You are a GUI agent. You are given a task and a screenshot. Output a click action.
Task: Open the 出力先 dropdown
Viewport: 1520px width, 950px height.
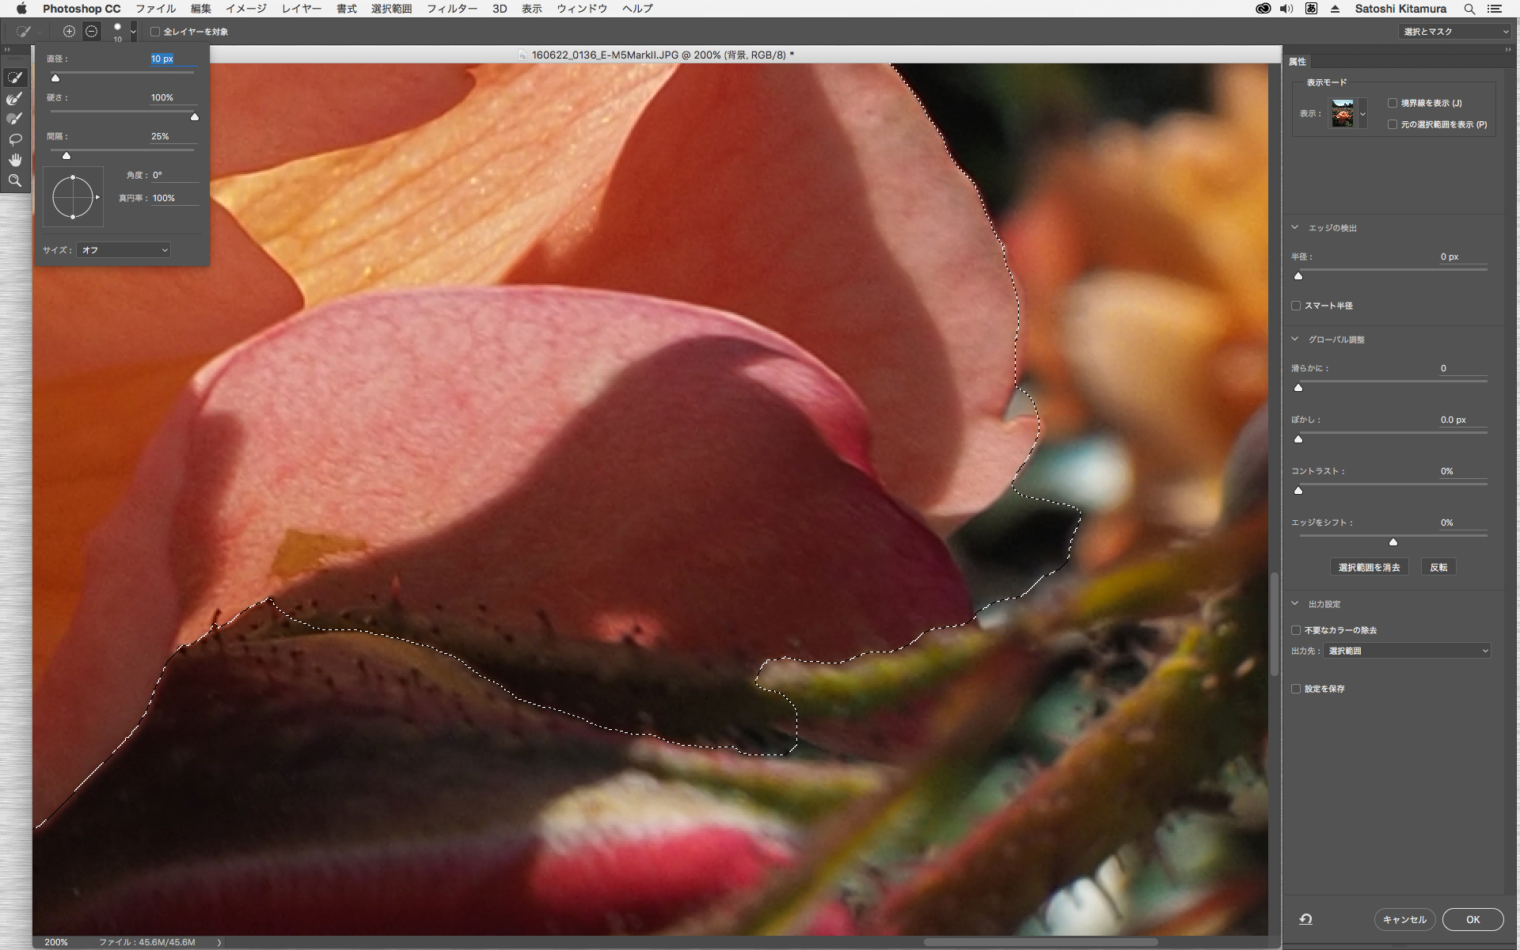tap(1408, 651)
